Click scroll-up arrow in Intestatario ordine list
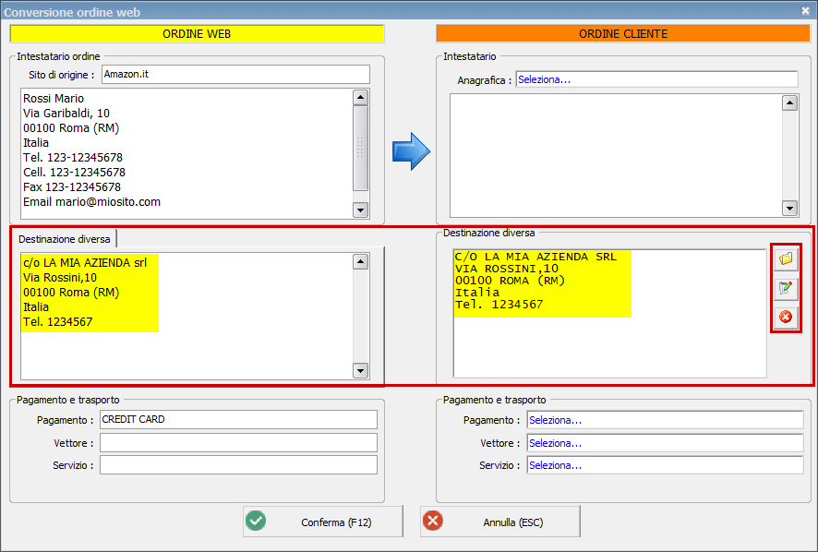The image size is (818, 552). (x=360, y=98)
